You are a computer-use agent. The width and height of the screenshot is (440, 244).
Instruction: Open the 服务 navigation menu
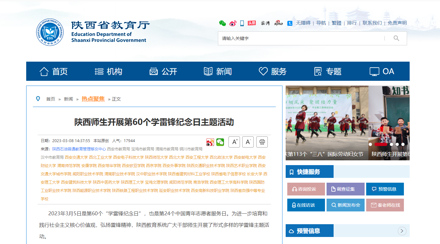click(273, 71)
